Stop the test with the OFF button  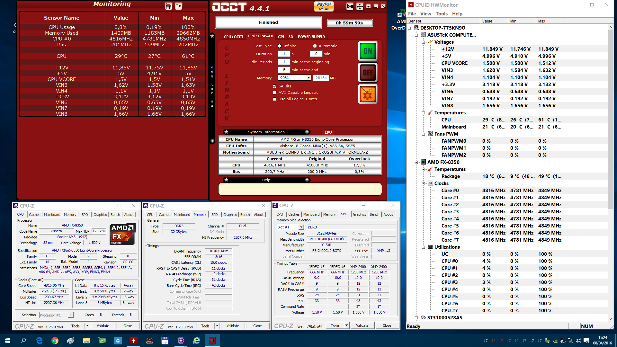pos(368,73)
